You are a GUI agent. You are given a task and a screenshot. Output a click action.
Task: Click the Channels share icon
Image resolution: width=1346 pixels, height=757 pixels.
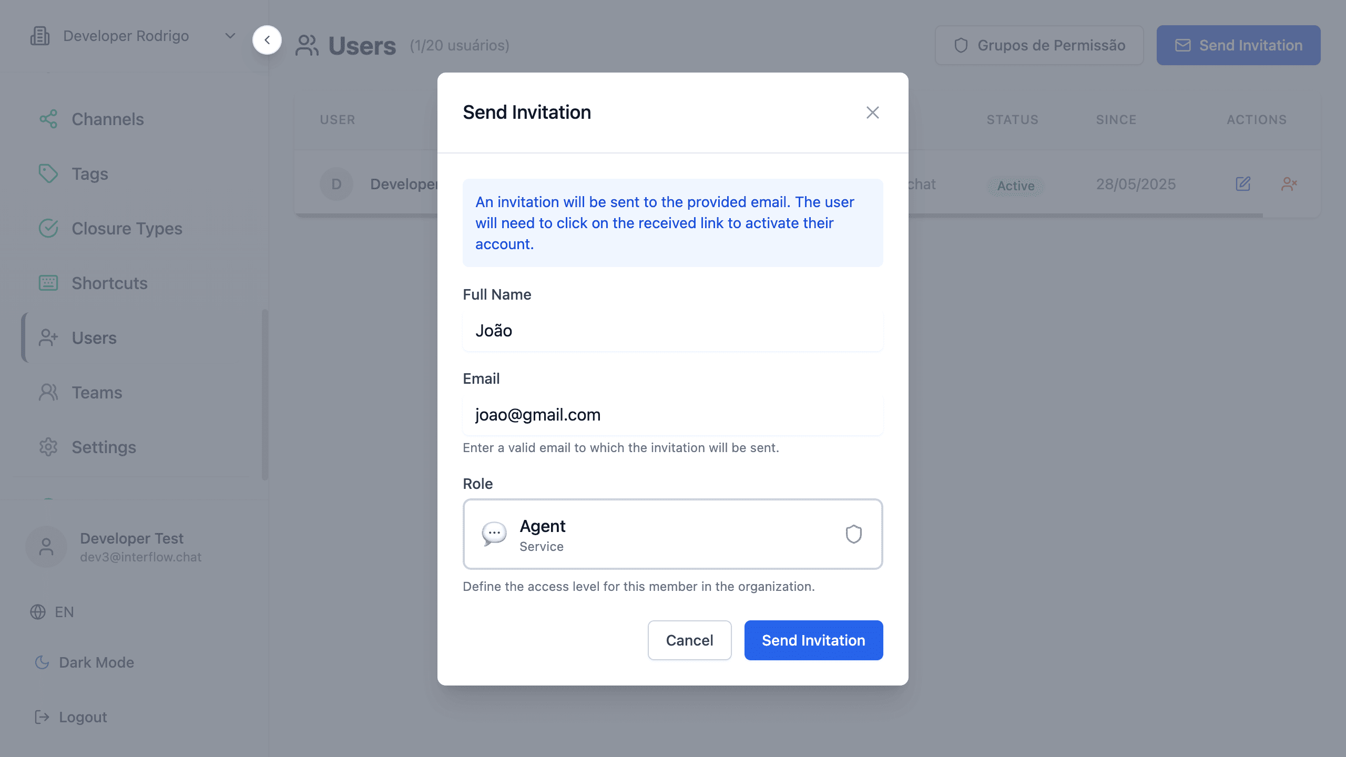click(48, 119)
